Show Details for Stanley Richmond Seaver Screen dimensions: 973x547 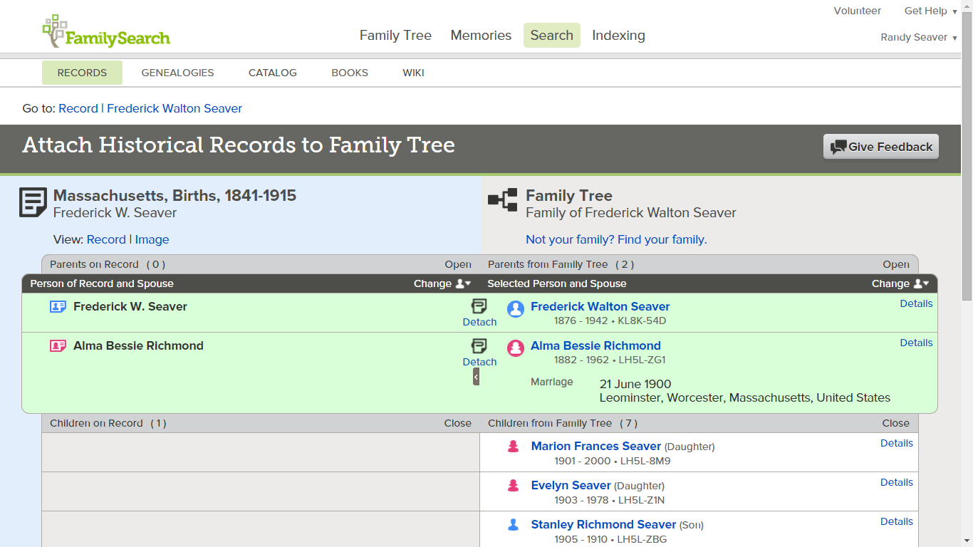point(897,521)
